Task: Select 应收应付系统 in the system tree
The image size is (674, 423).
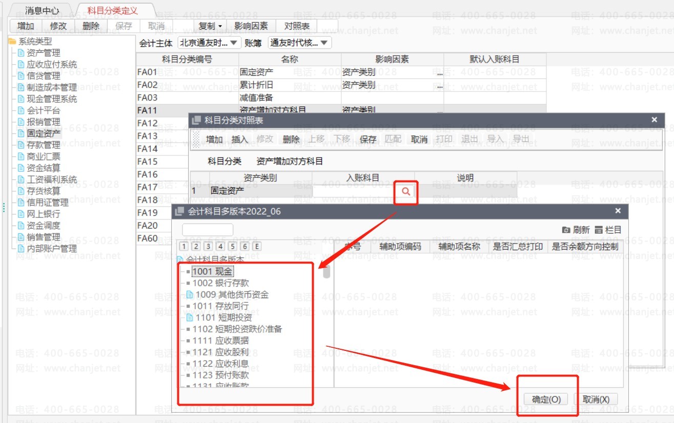Action: (52, 64)
